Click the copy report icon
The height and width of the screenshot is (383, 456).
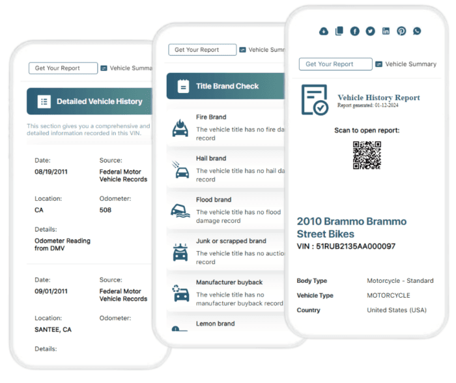339,31
